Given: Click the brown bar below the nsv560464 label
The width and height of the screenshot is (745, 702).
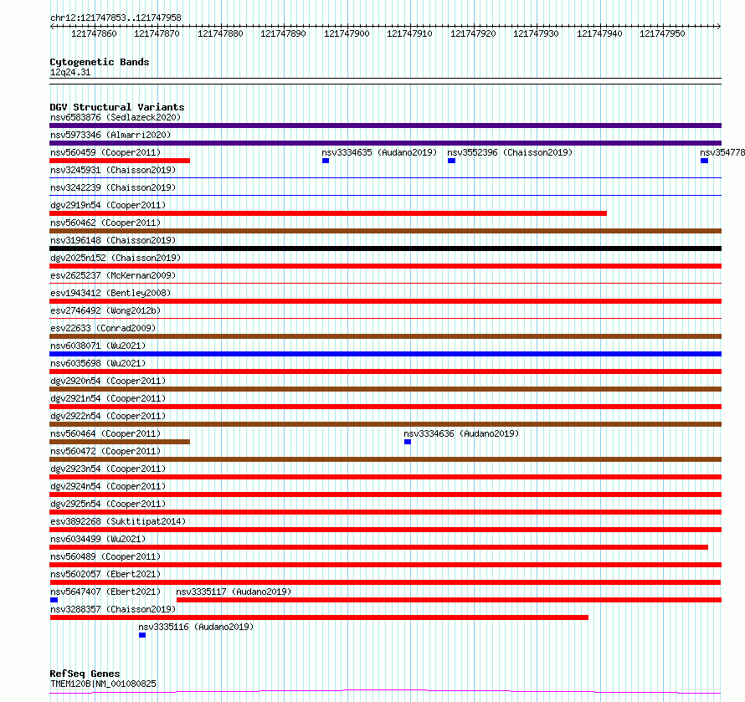Looking at the screenshot, I should coord(120,442).
